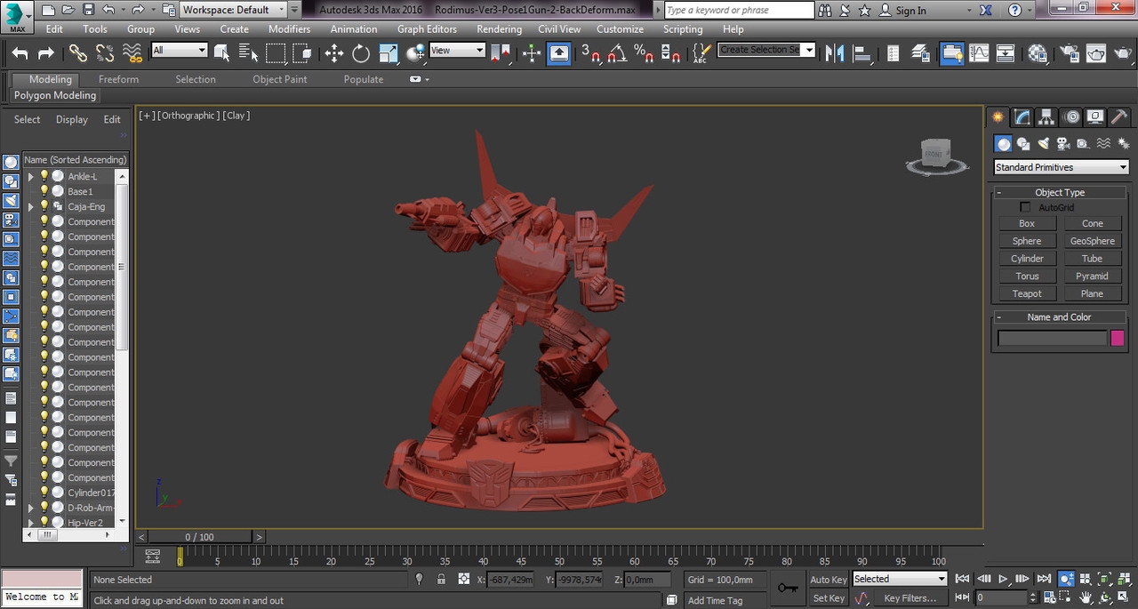
Task: Toggle 3D Snaps in the toolbar
Action: coord(591,53)
